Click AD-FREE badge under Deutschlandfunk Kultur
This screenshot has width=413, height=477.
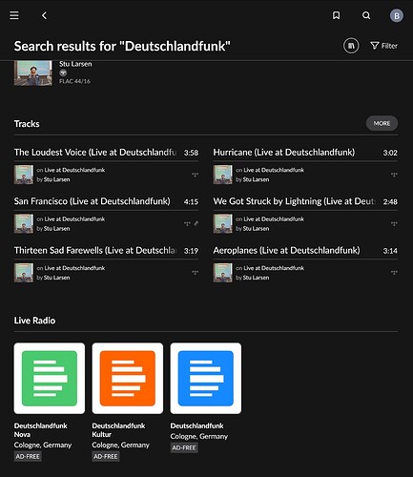(x=106, y=456)
